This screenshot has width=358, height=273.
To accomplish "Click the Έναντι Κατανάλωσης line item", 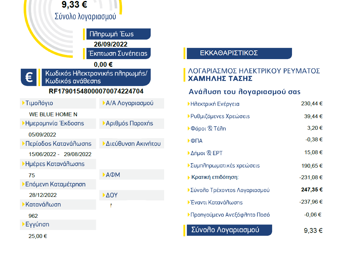I will 216,203.
